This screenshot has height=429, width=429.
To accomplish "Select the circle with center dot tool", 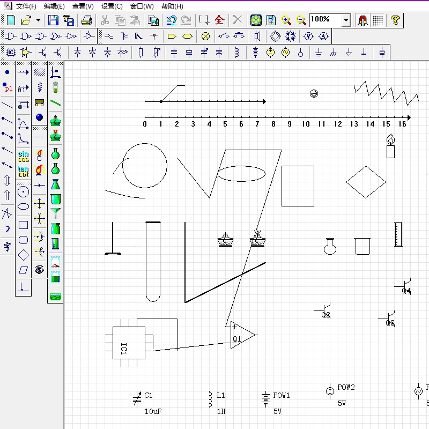I will click(x=23, y=192).
